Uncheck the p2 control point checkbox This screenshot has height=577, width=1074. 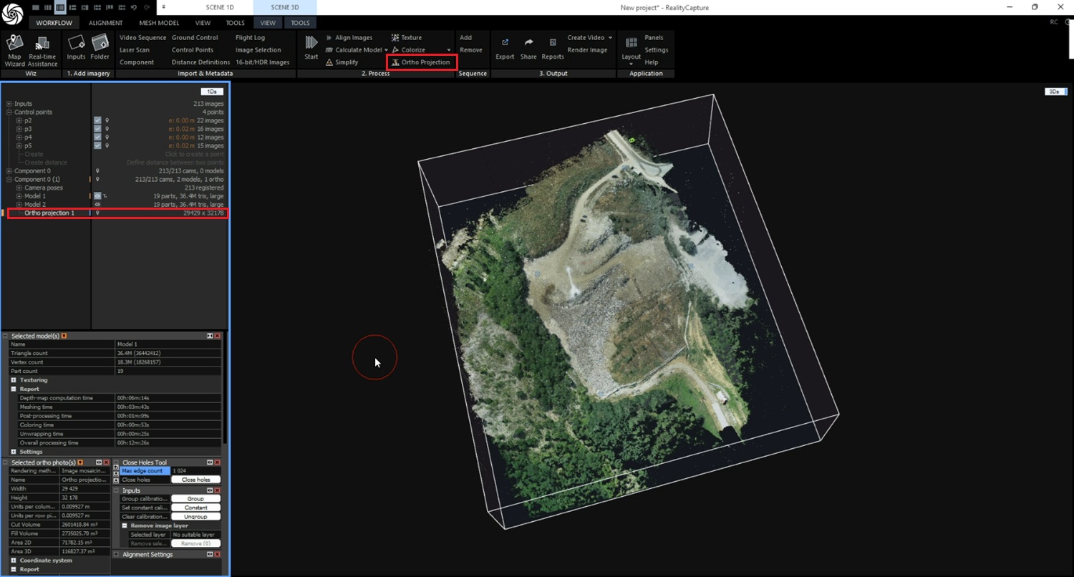(x=97, y=120)
